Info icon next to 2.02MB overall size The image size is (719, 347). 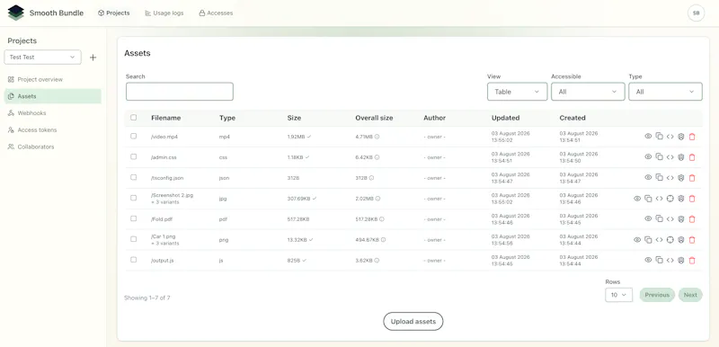(377, 199)
